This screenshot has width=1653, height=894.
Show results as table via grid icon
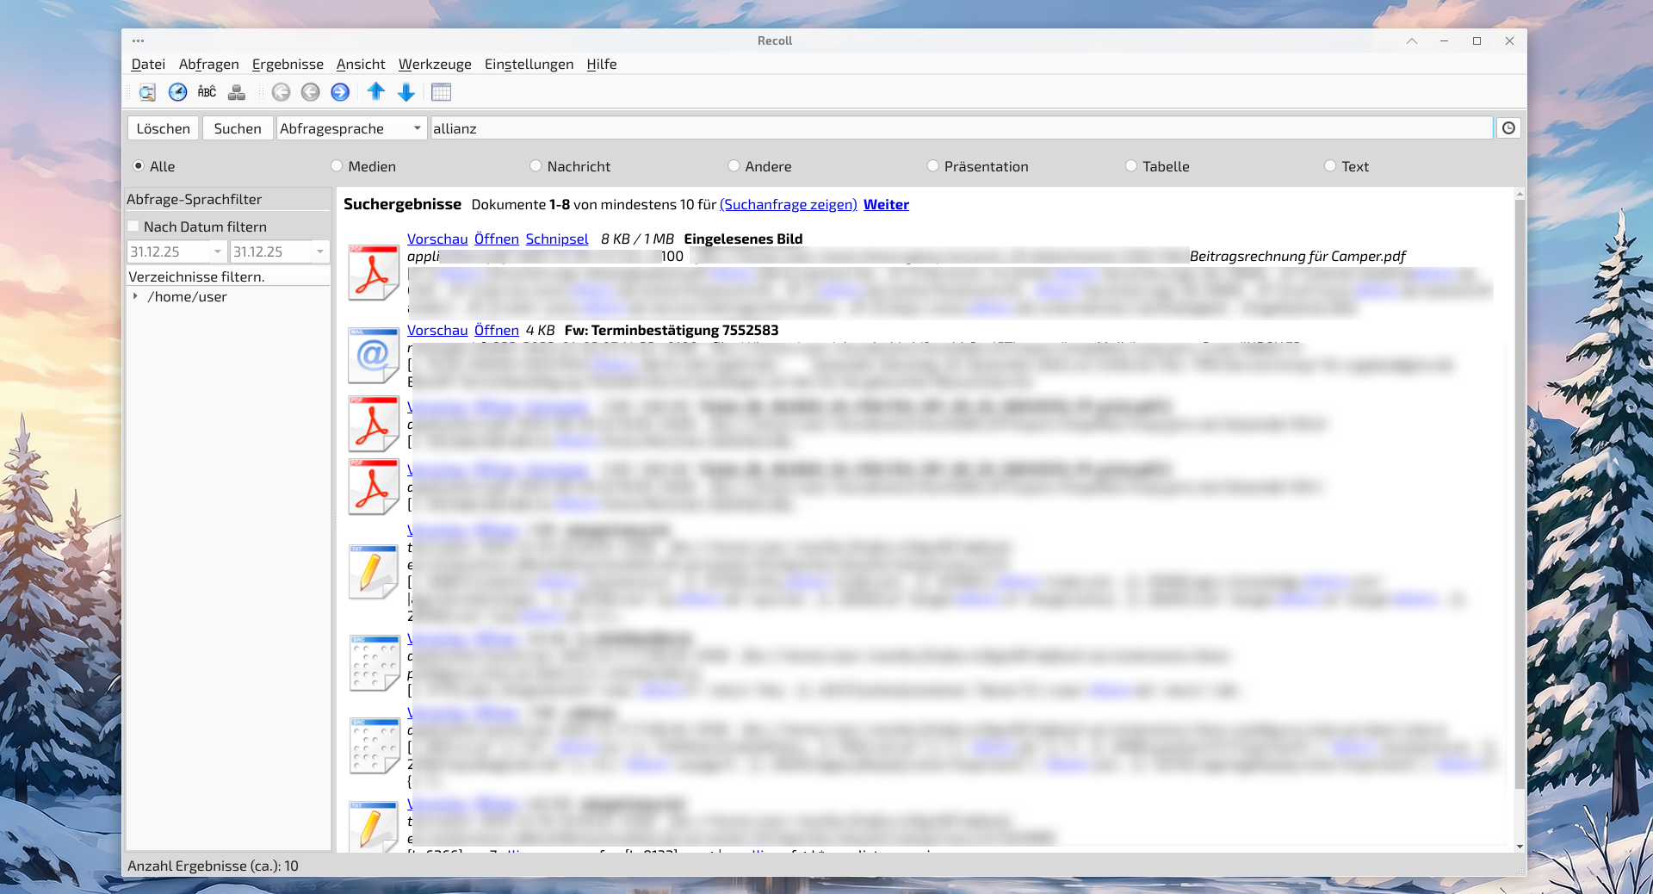pyautogui.click(x=441, y=92)
